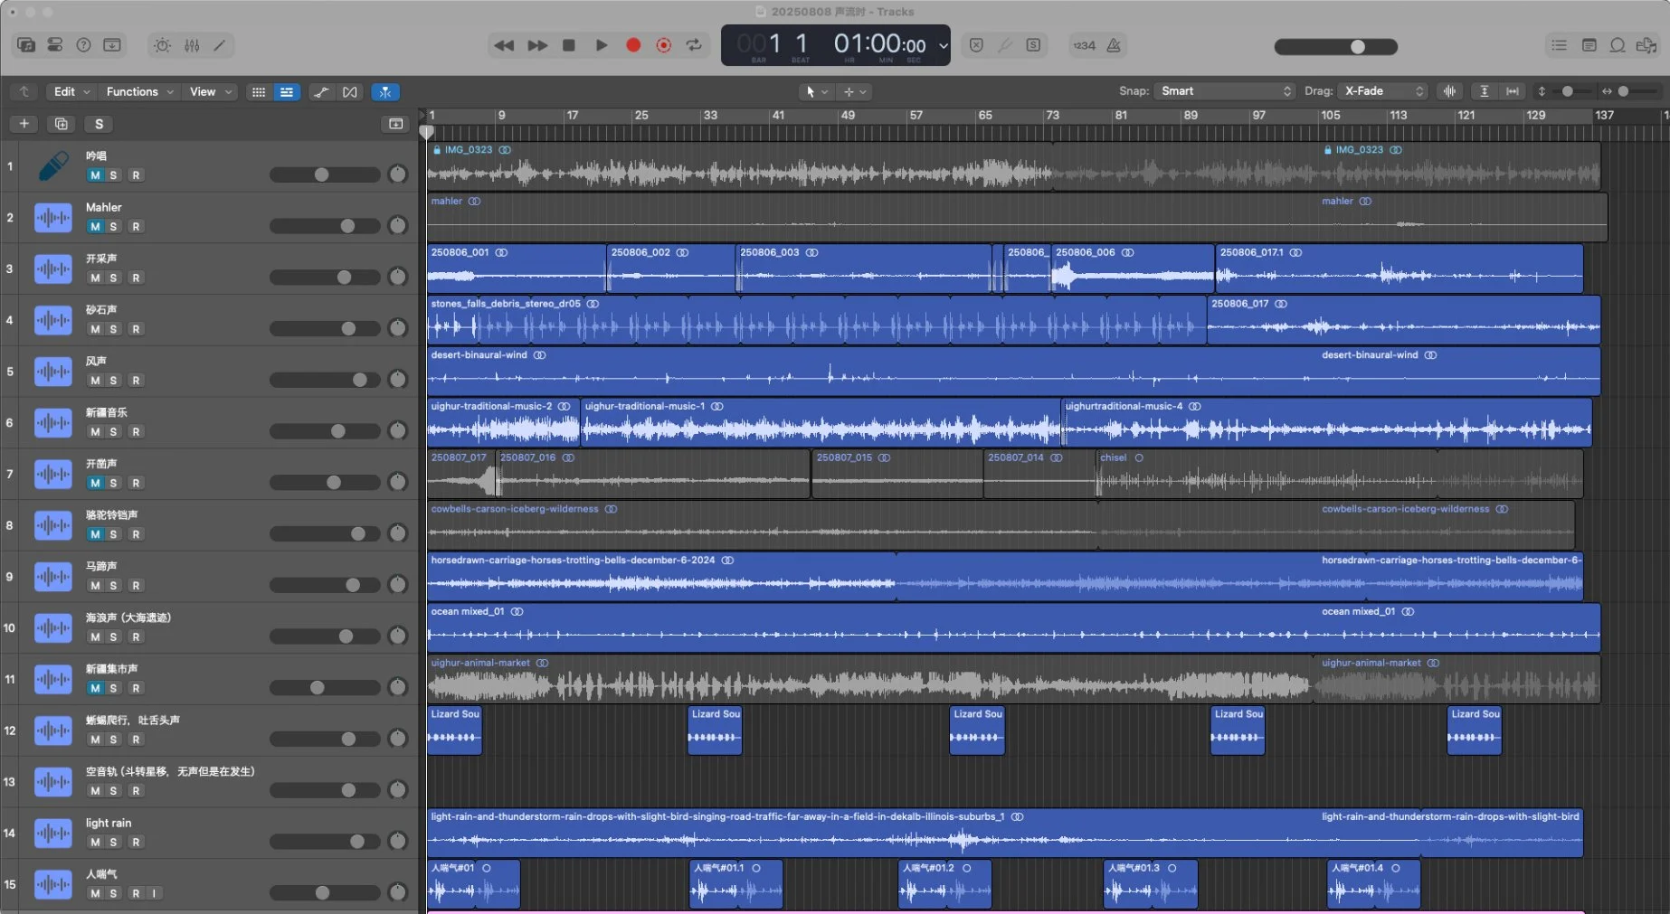The height and width of the screenshot is (914, 1670).
Task: Click the Rewind transport button
Action: point(504,45)
